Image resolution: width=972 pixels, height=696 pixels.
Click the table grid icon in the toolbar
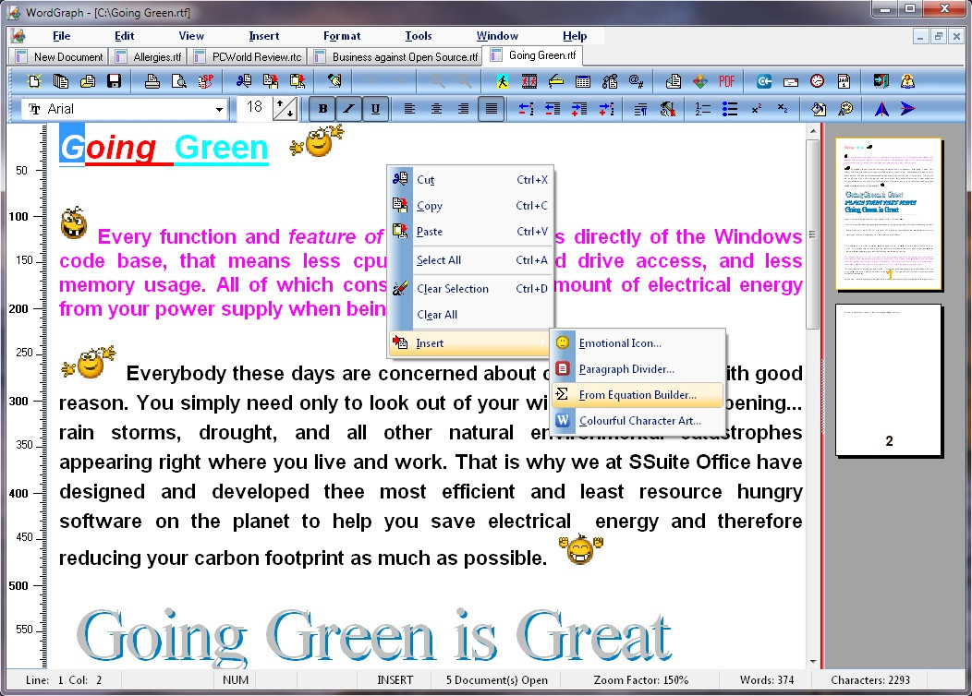[x=583, y=81]
